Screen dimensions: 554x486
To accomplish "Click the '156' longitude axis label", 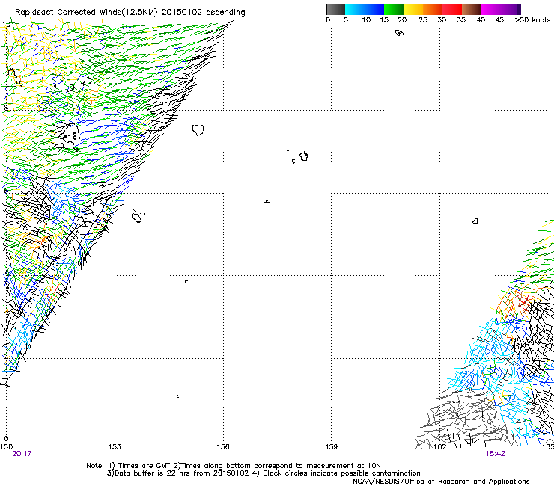I will point(223,446).
